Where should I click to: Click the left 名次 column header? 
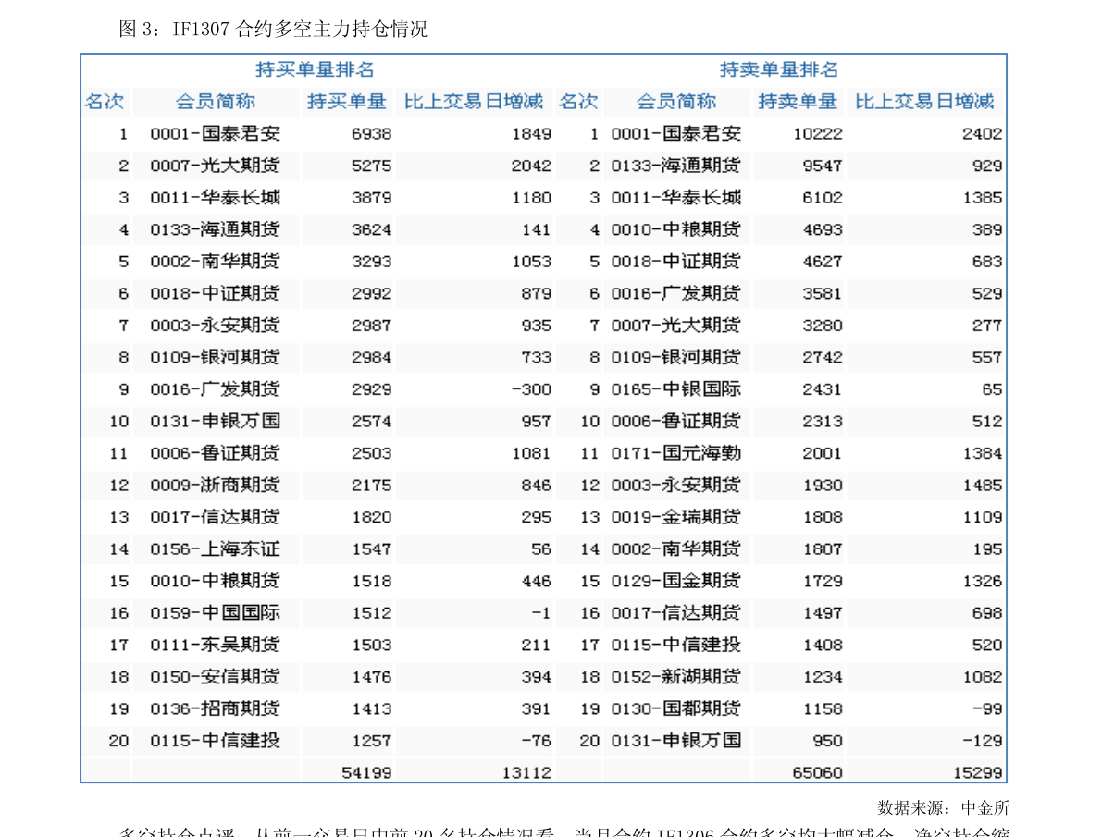(x=104, y=102)
